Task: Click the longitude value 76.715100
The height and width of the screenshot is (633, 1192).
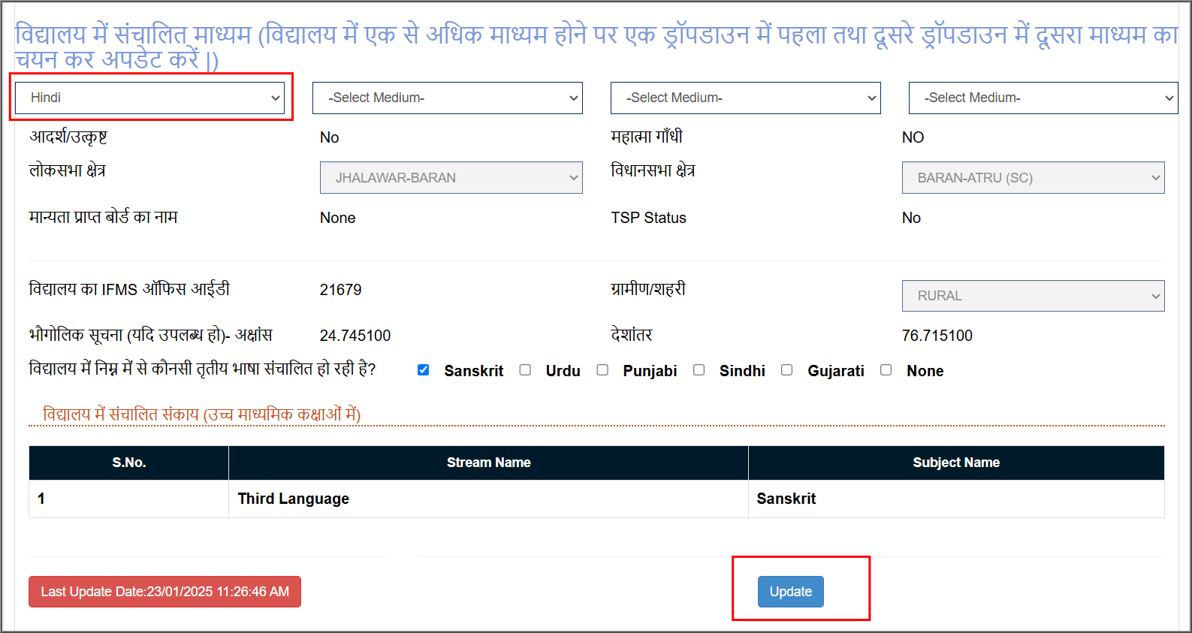Action: (937, 336)
